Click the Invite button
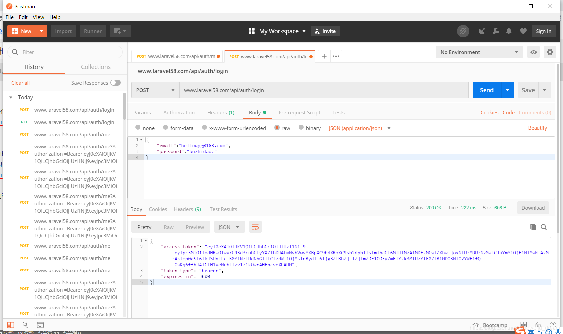Image resolution: width=563 pixels, height=334 pixels. (x=325, y=31)
